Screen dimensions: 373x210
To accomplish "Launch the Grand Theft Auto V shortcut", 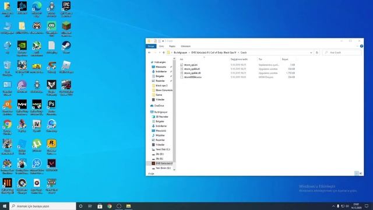I will [x=52, y=186].
